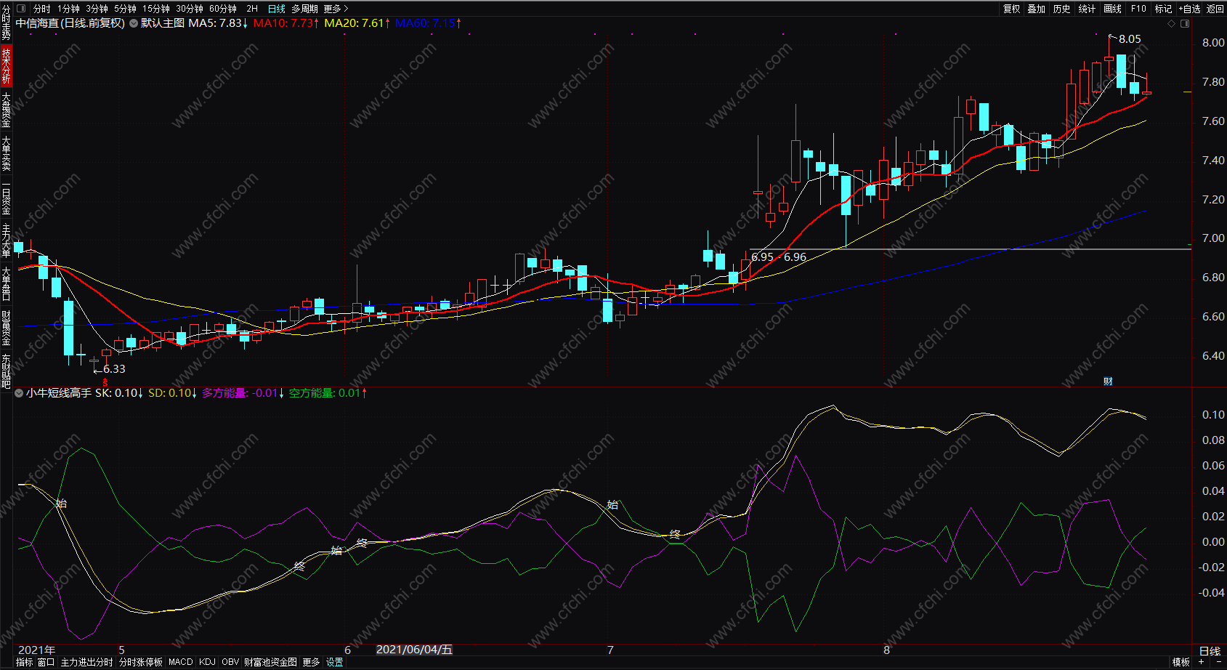Click the 标记 mark button

(x=1163, y=9)
